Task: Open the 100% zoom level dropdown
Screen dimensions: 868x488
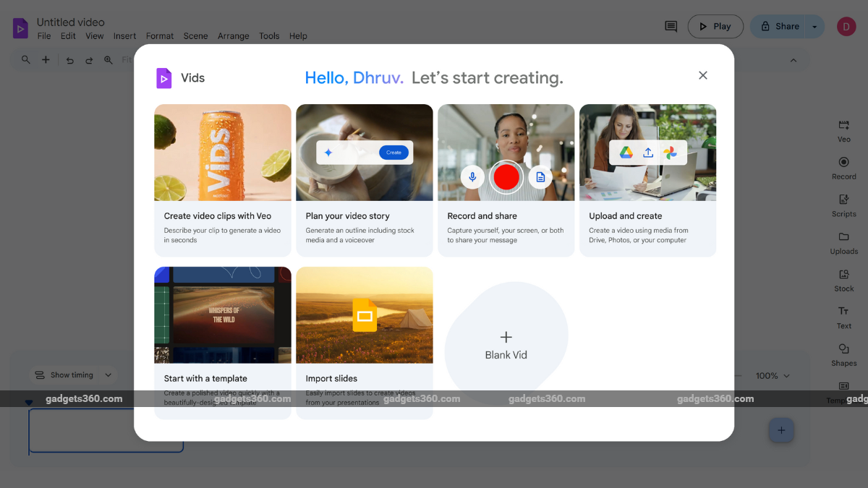Action: click(773, 376)
